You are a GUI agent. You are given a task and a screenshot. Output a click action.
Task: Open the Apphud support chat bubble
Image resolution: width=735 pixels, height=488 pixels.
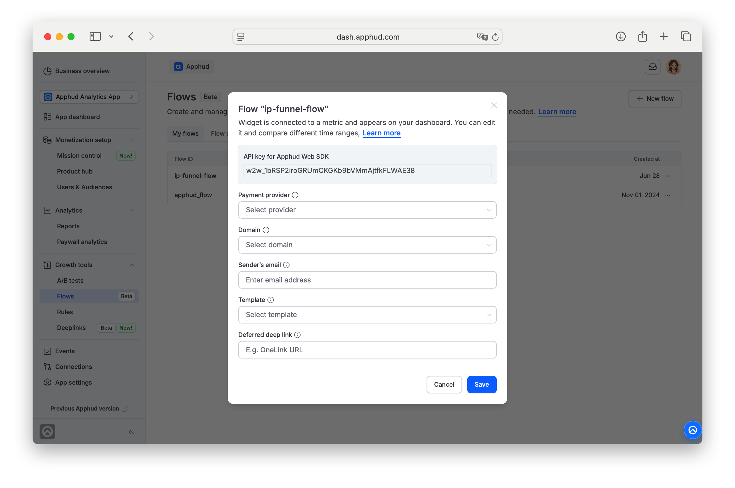(693, 430)
